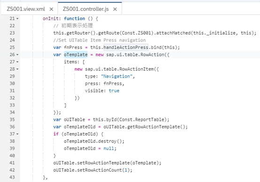
Task: Click the function keyword on line 21
Action: (x=75, y=19)
